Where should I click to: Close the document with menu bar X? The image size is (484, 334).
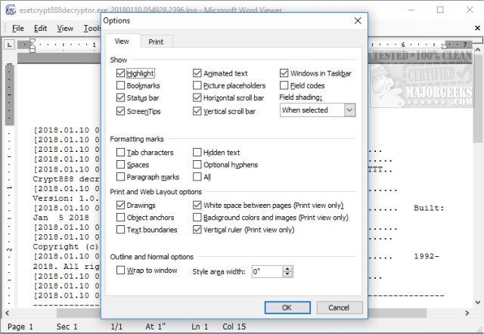point(477,28)
